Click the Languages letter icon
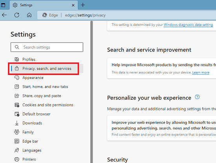This screenshot has width=216, height=163. click(x=16, y=150)
